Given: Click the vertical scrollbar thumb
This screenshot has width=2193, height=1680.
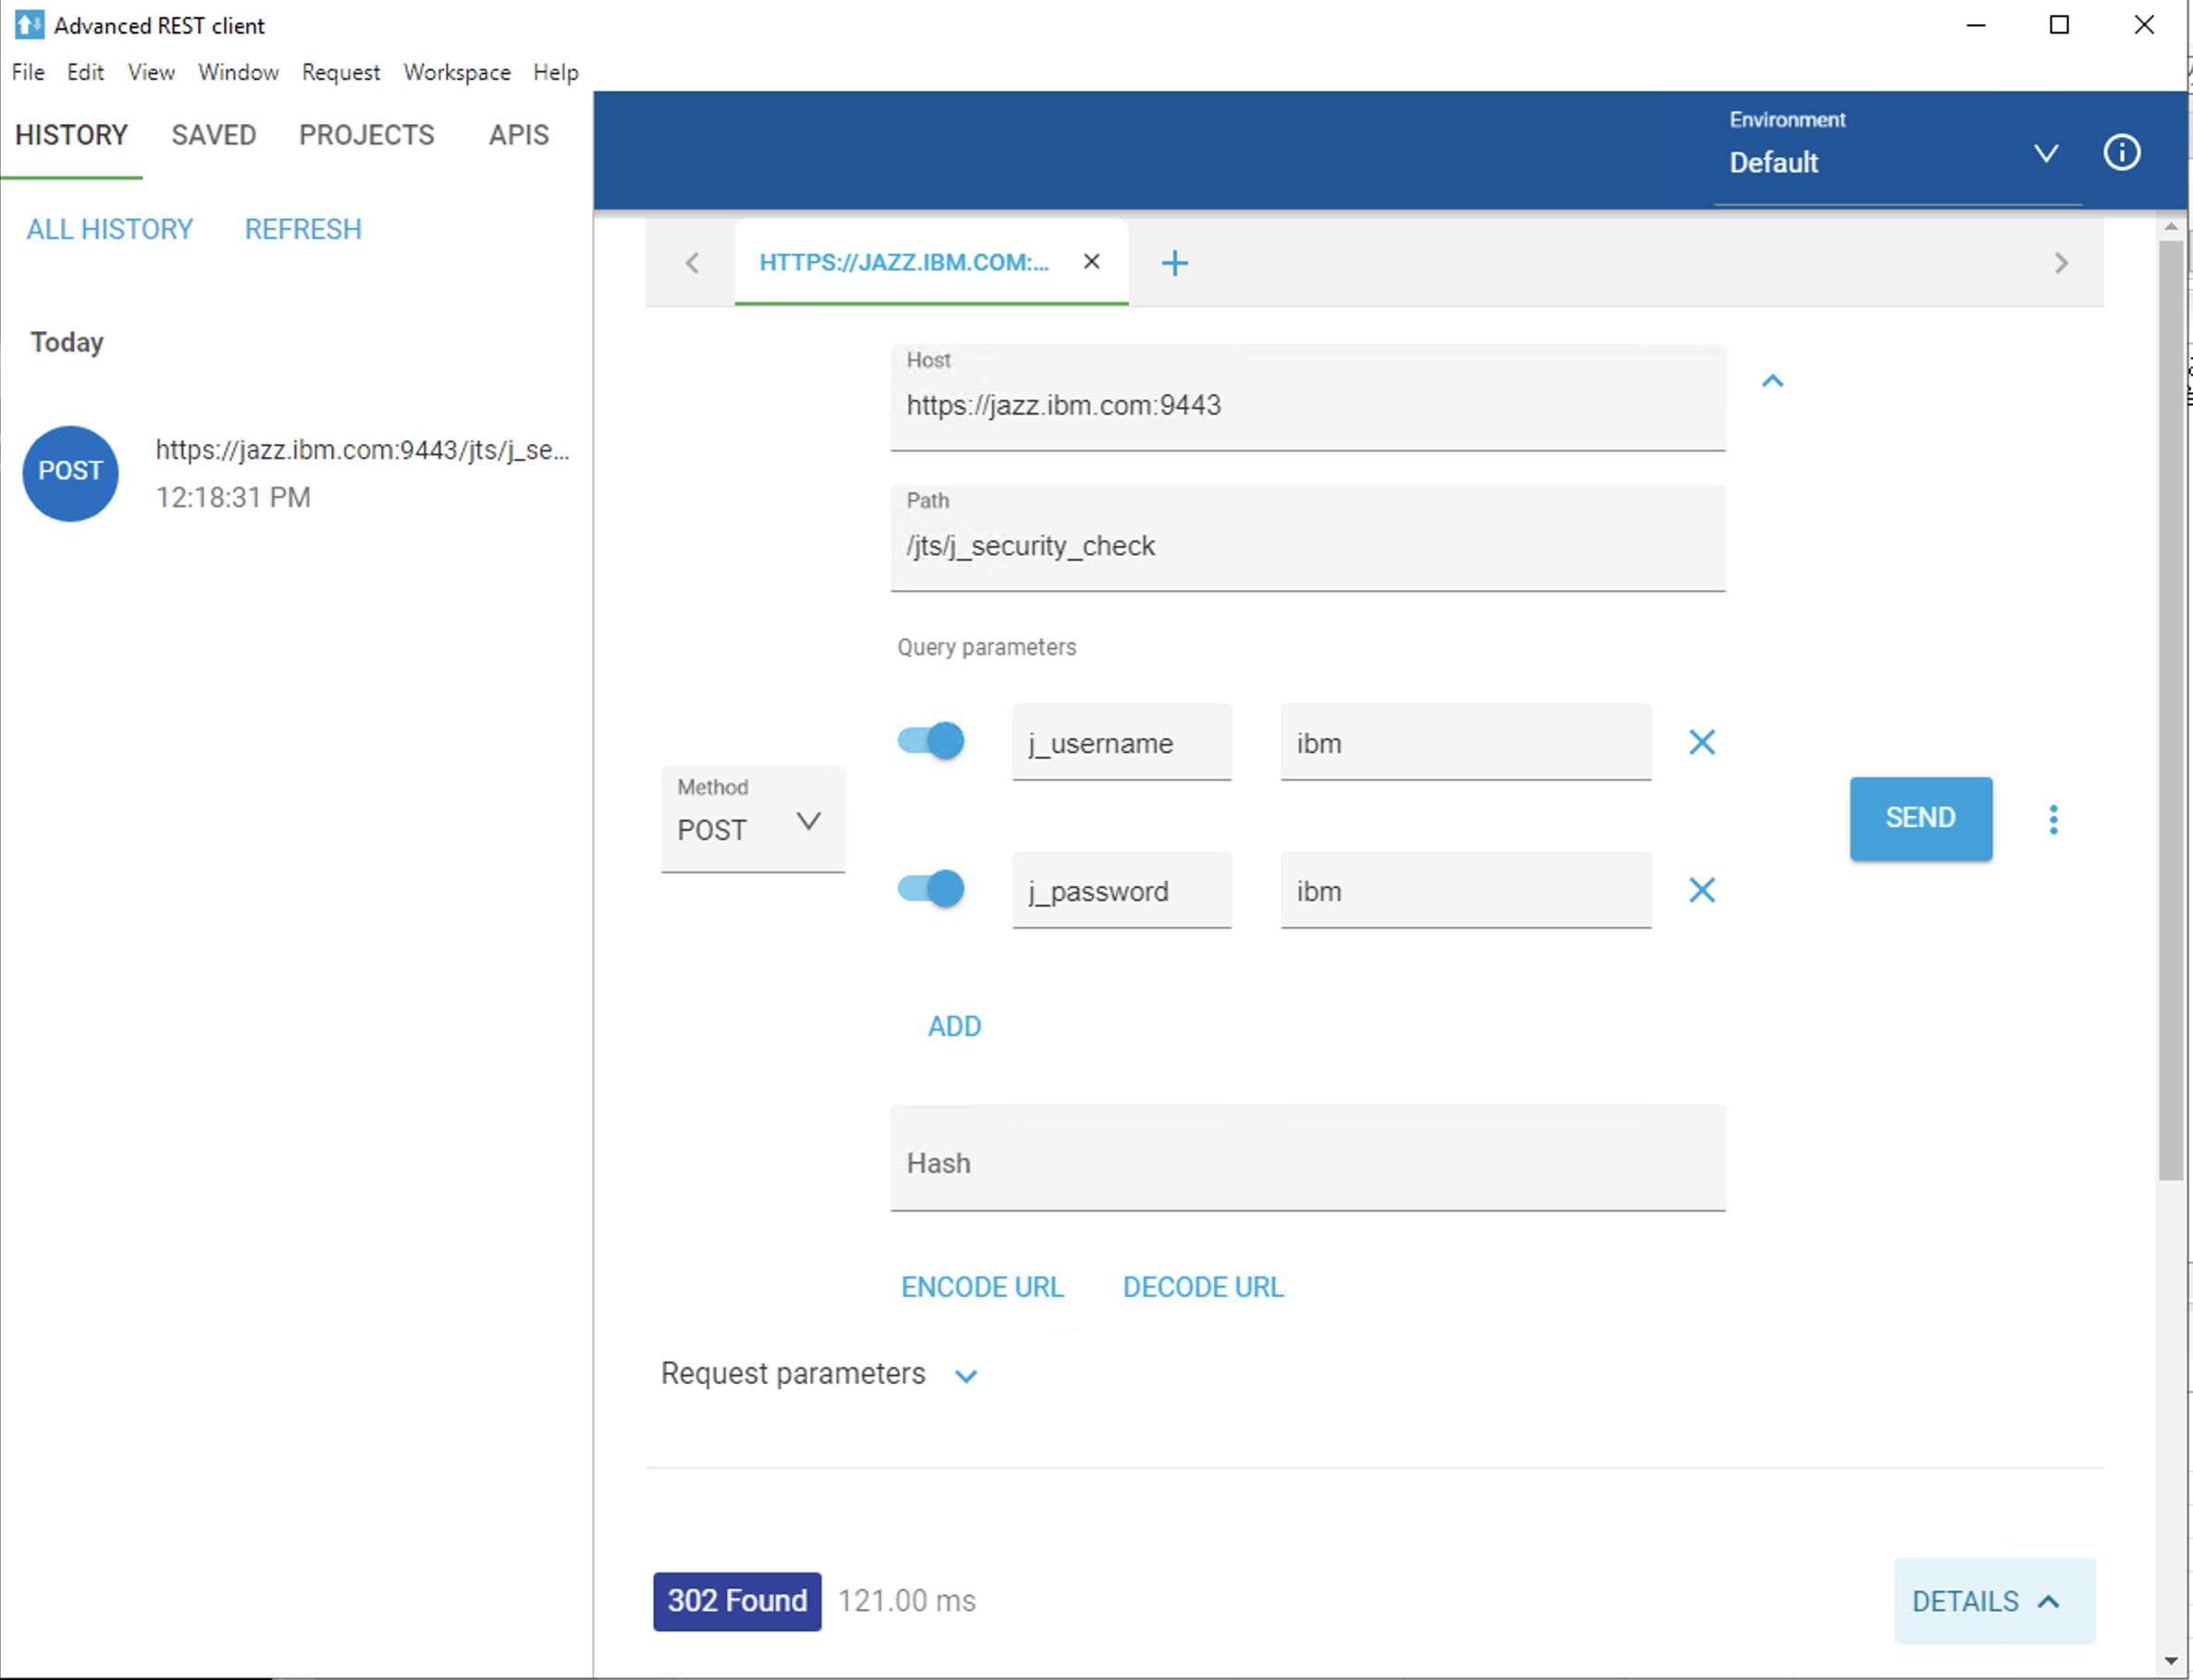Looking at the screenshot, I should coord(2169,710).
